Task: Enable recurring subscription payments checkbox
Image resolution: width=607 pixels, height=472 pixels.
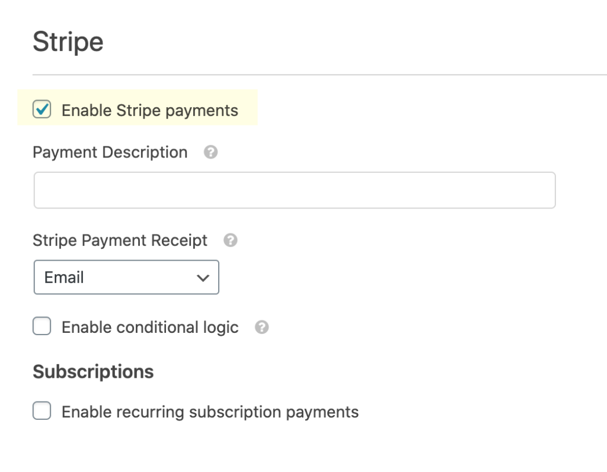Action: click(42, 410)
